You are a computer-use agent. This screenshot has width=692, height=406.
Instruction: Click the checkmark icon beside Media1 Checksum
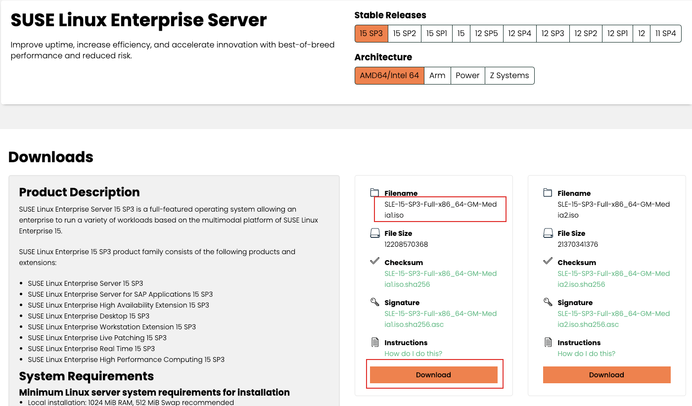pyautogui.click(x=374, y=261)
